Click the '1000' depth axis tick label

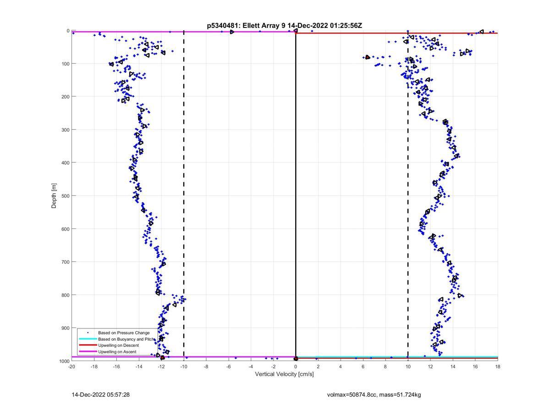pos(64,361)
